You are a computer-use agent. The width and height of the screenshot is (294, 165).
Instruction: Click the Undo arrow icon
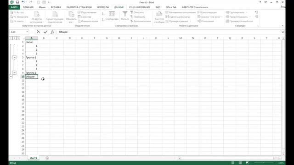[x=23, y=2]
